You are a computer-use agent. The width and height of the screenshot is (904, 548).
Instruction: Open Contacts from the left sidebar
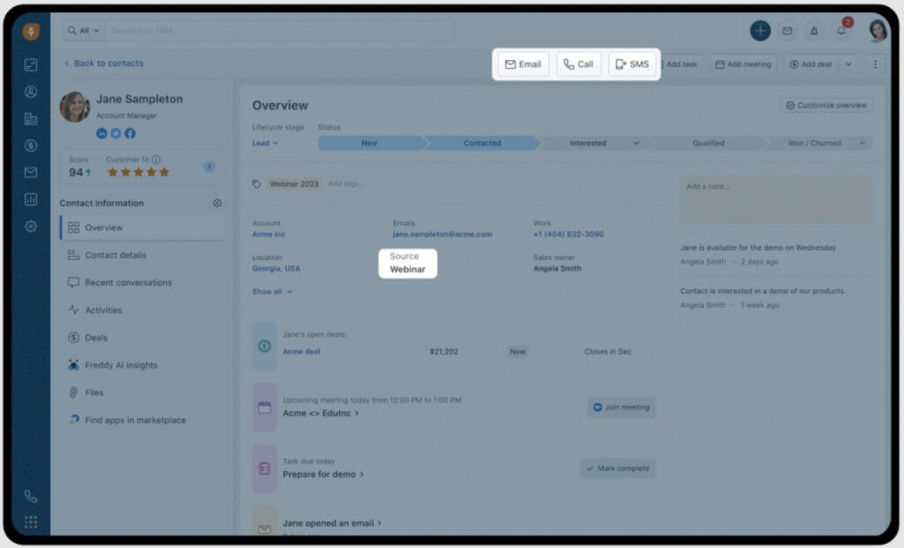(31, 92)
